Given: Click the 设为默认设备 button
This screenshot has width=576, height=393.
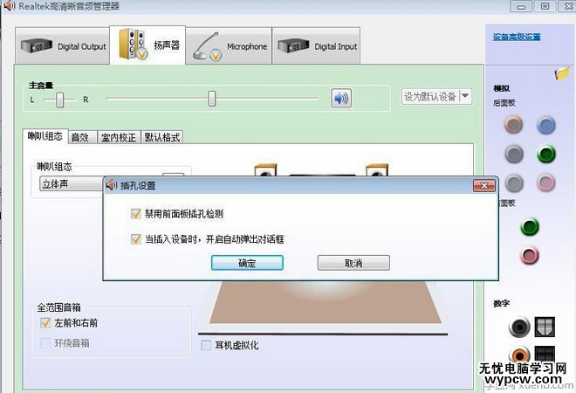Looking at the screenshot, I should pos(430,96).
